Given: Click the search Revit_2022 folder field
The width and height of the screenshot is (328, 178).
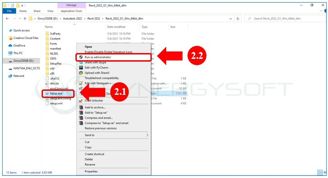Looking at the screenshot, I should pyautogui.click(x=285, y=18).
